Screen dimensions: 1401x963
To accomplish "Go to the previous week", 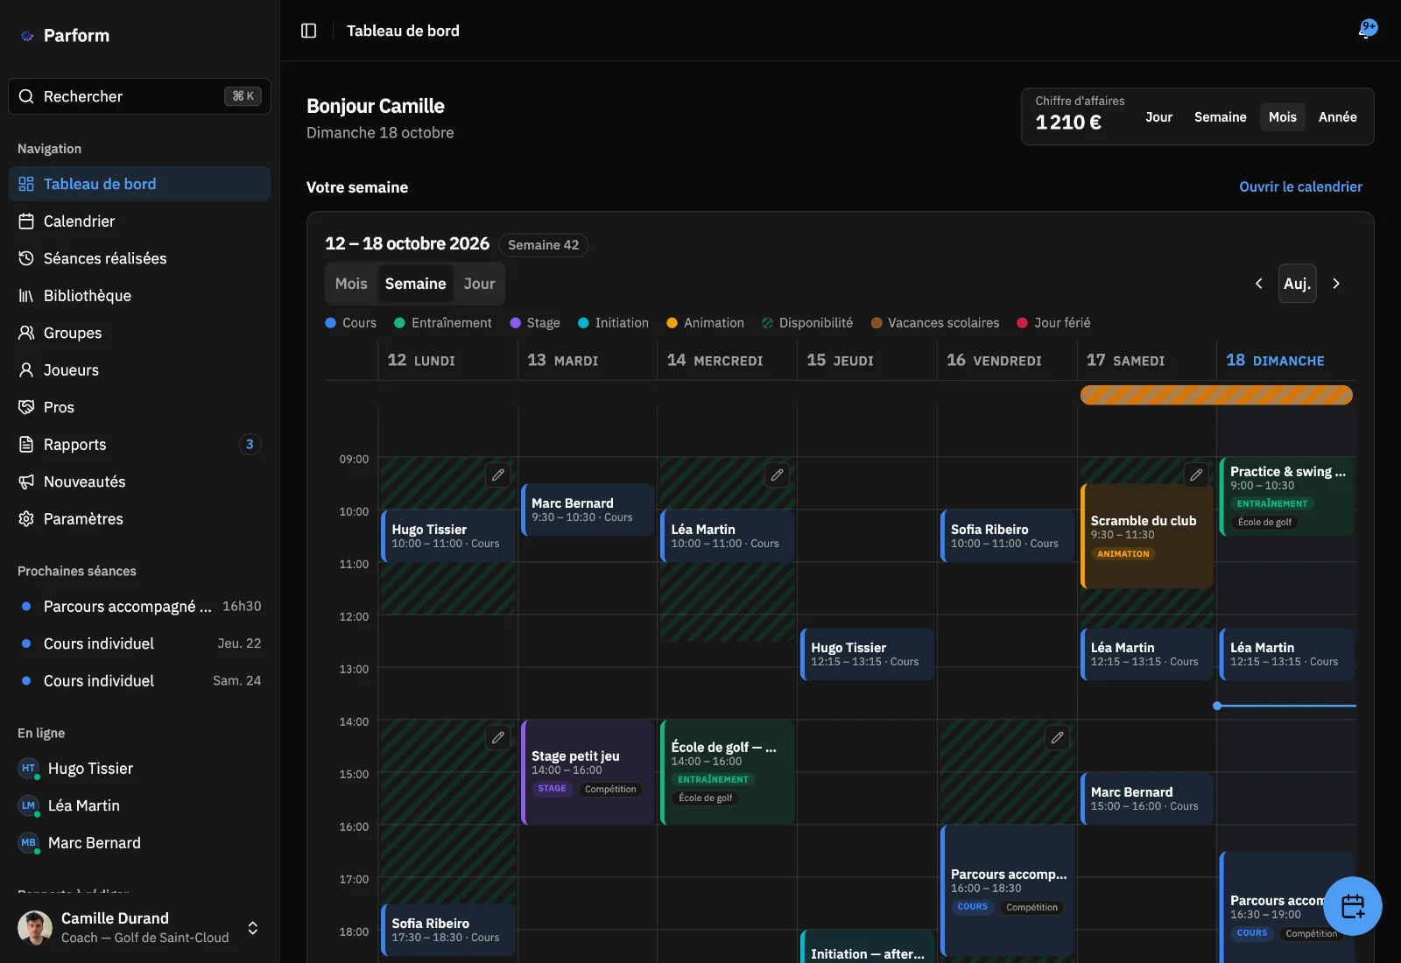I will point(1259,284).
